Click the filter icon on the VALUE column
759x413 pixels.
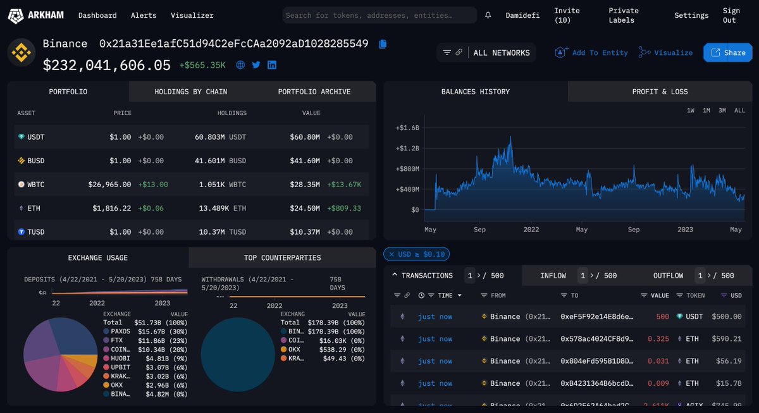pyautogui.click(x=644, y=295)
